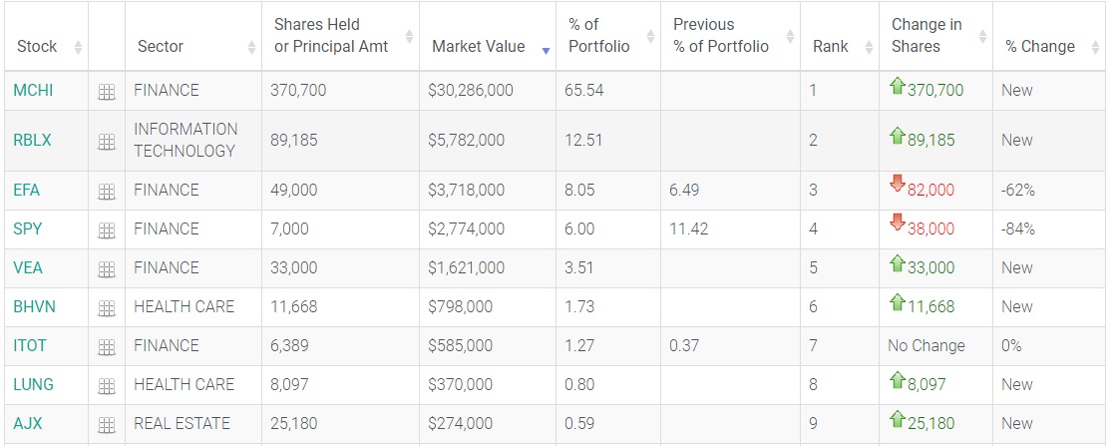Open the BHVN stock link
Screen dimensions: 1106x446
click(x=34, y=307)
